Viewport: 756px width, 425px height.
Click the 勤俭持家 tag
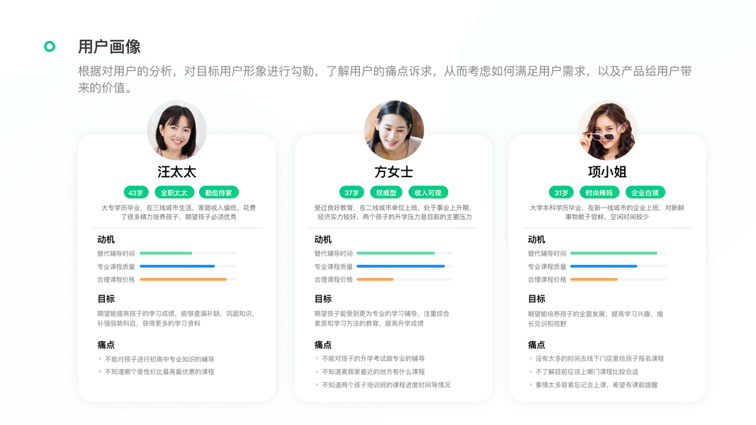tap(218, 192)
